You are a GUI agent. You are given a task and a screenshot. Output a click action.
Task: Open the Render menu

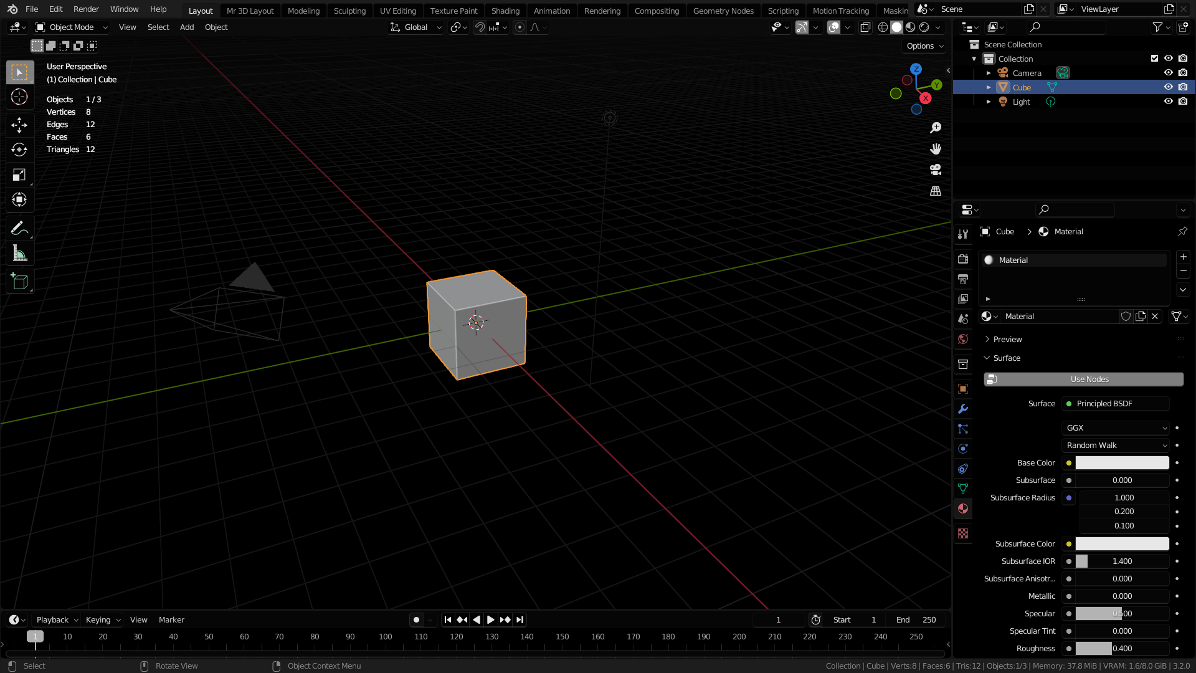pyautogui.click(x=86, y=9)
